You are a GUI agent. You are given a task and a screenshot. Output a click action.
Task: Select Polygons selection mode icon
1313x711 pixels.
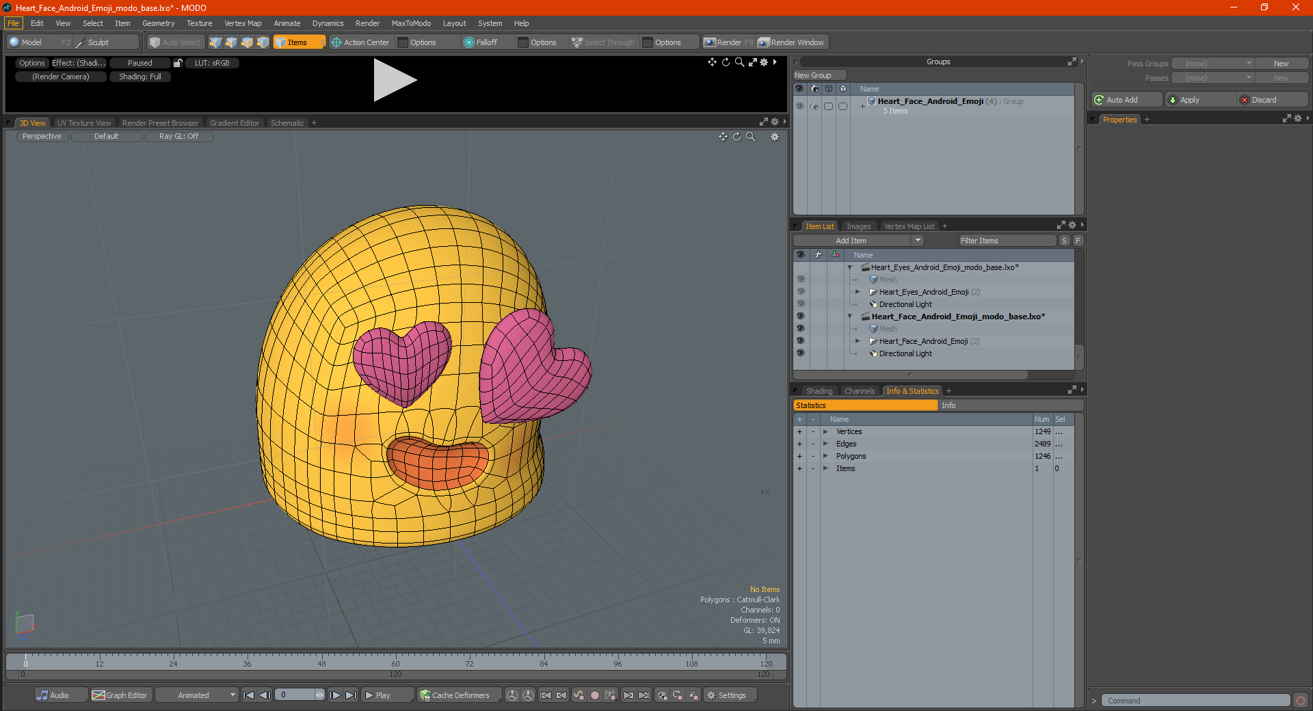tap(247, 42)
